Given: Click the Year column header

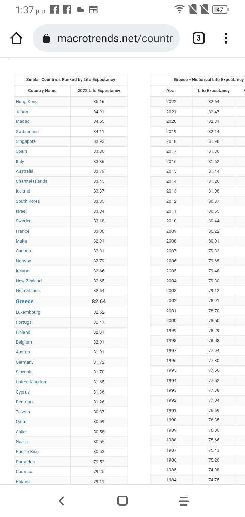Looking at the screenshot, I should (x=171, y=91).
